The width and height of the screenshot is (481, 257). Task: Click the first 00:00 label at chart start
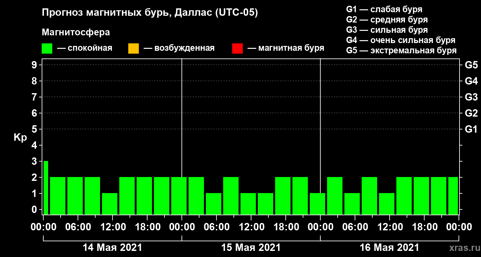click(x=43, y=227)
